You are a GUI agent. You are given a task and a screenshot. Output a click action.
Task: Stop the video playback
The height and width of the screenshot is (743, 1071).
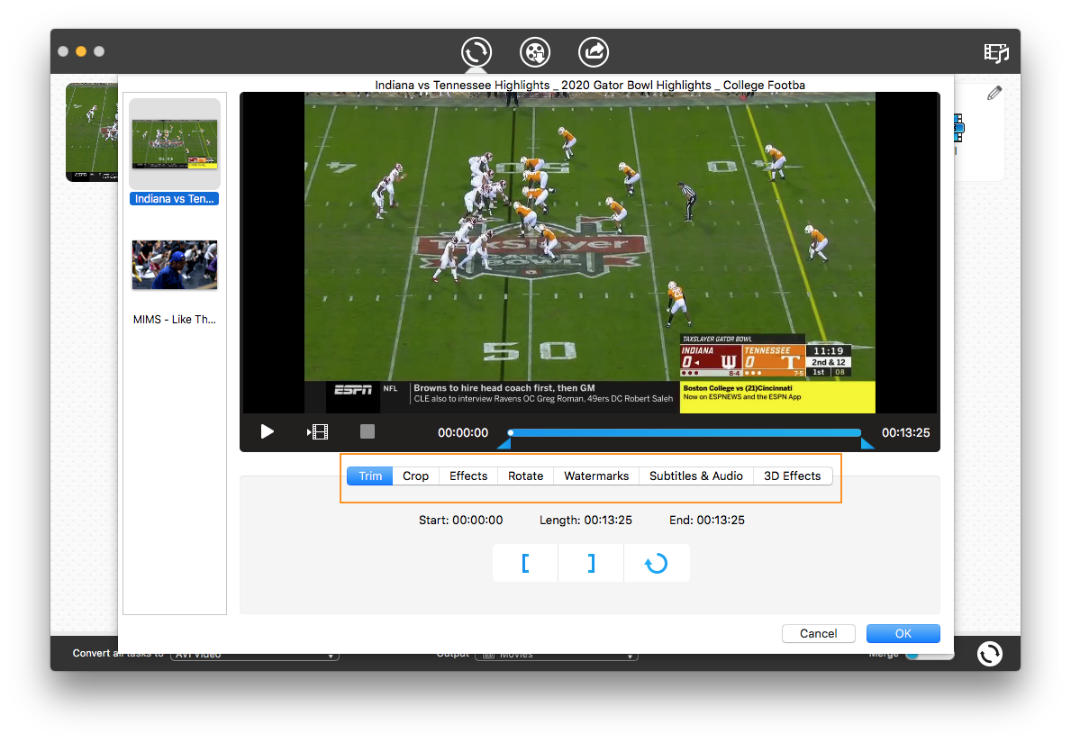(x=368, y=431)
